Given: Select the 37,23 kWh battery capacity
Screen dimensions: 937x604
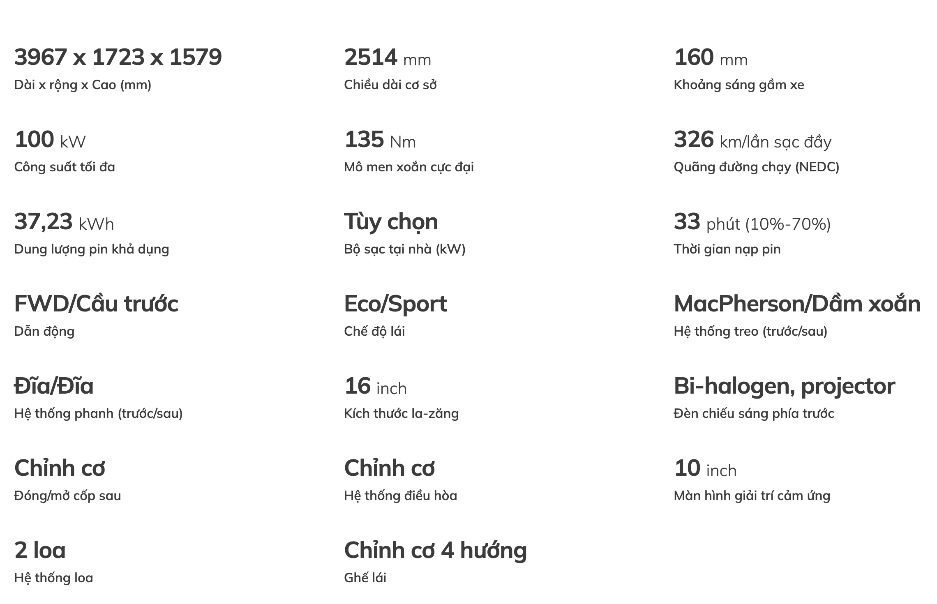Looking at the screenshot, I should pos(64,222).
